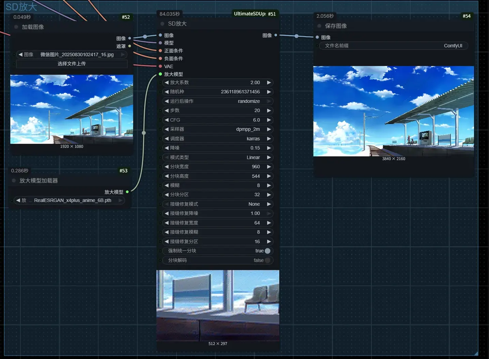Click the 512 × 297 tile preview image
The image size is (489, 359).
click(218, 306)
